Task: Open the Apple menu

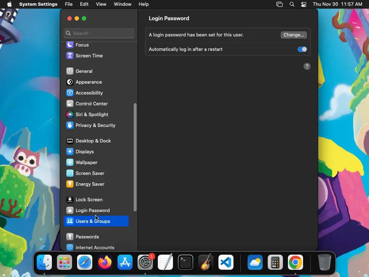Action: click(x=9, y=4)
